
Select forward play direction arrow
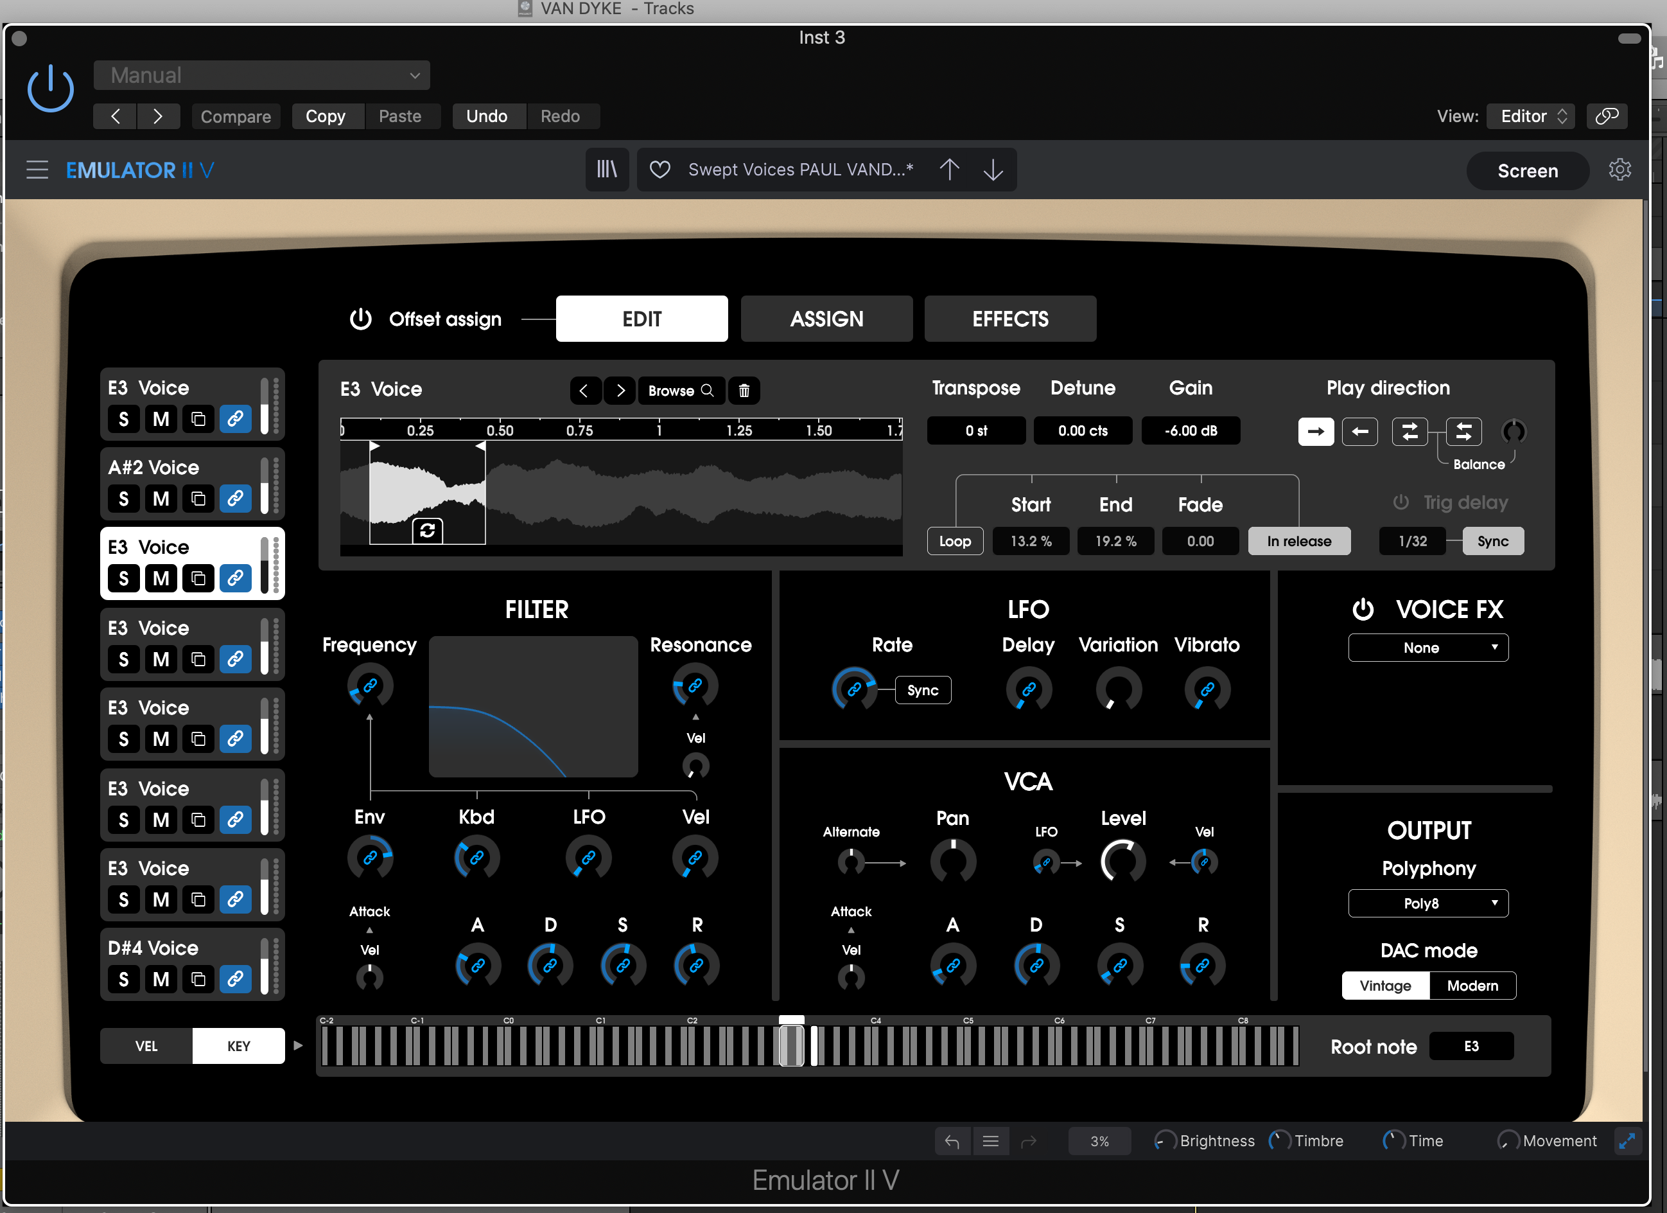(x=1315, y=432)
